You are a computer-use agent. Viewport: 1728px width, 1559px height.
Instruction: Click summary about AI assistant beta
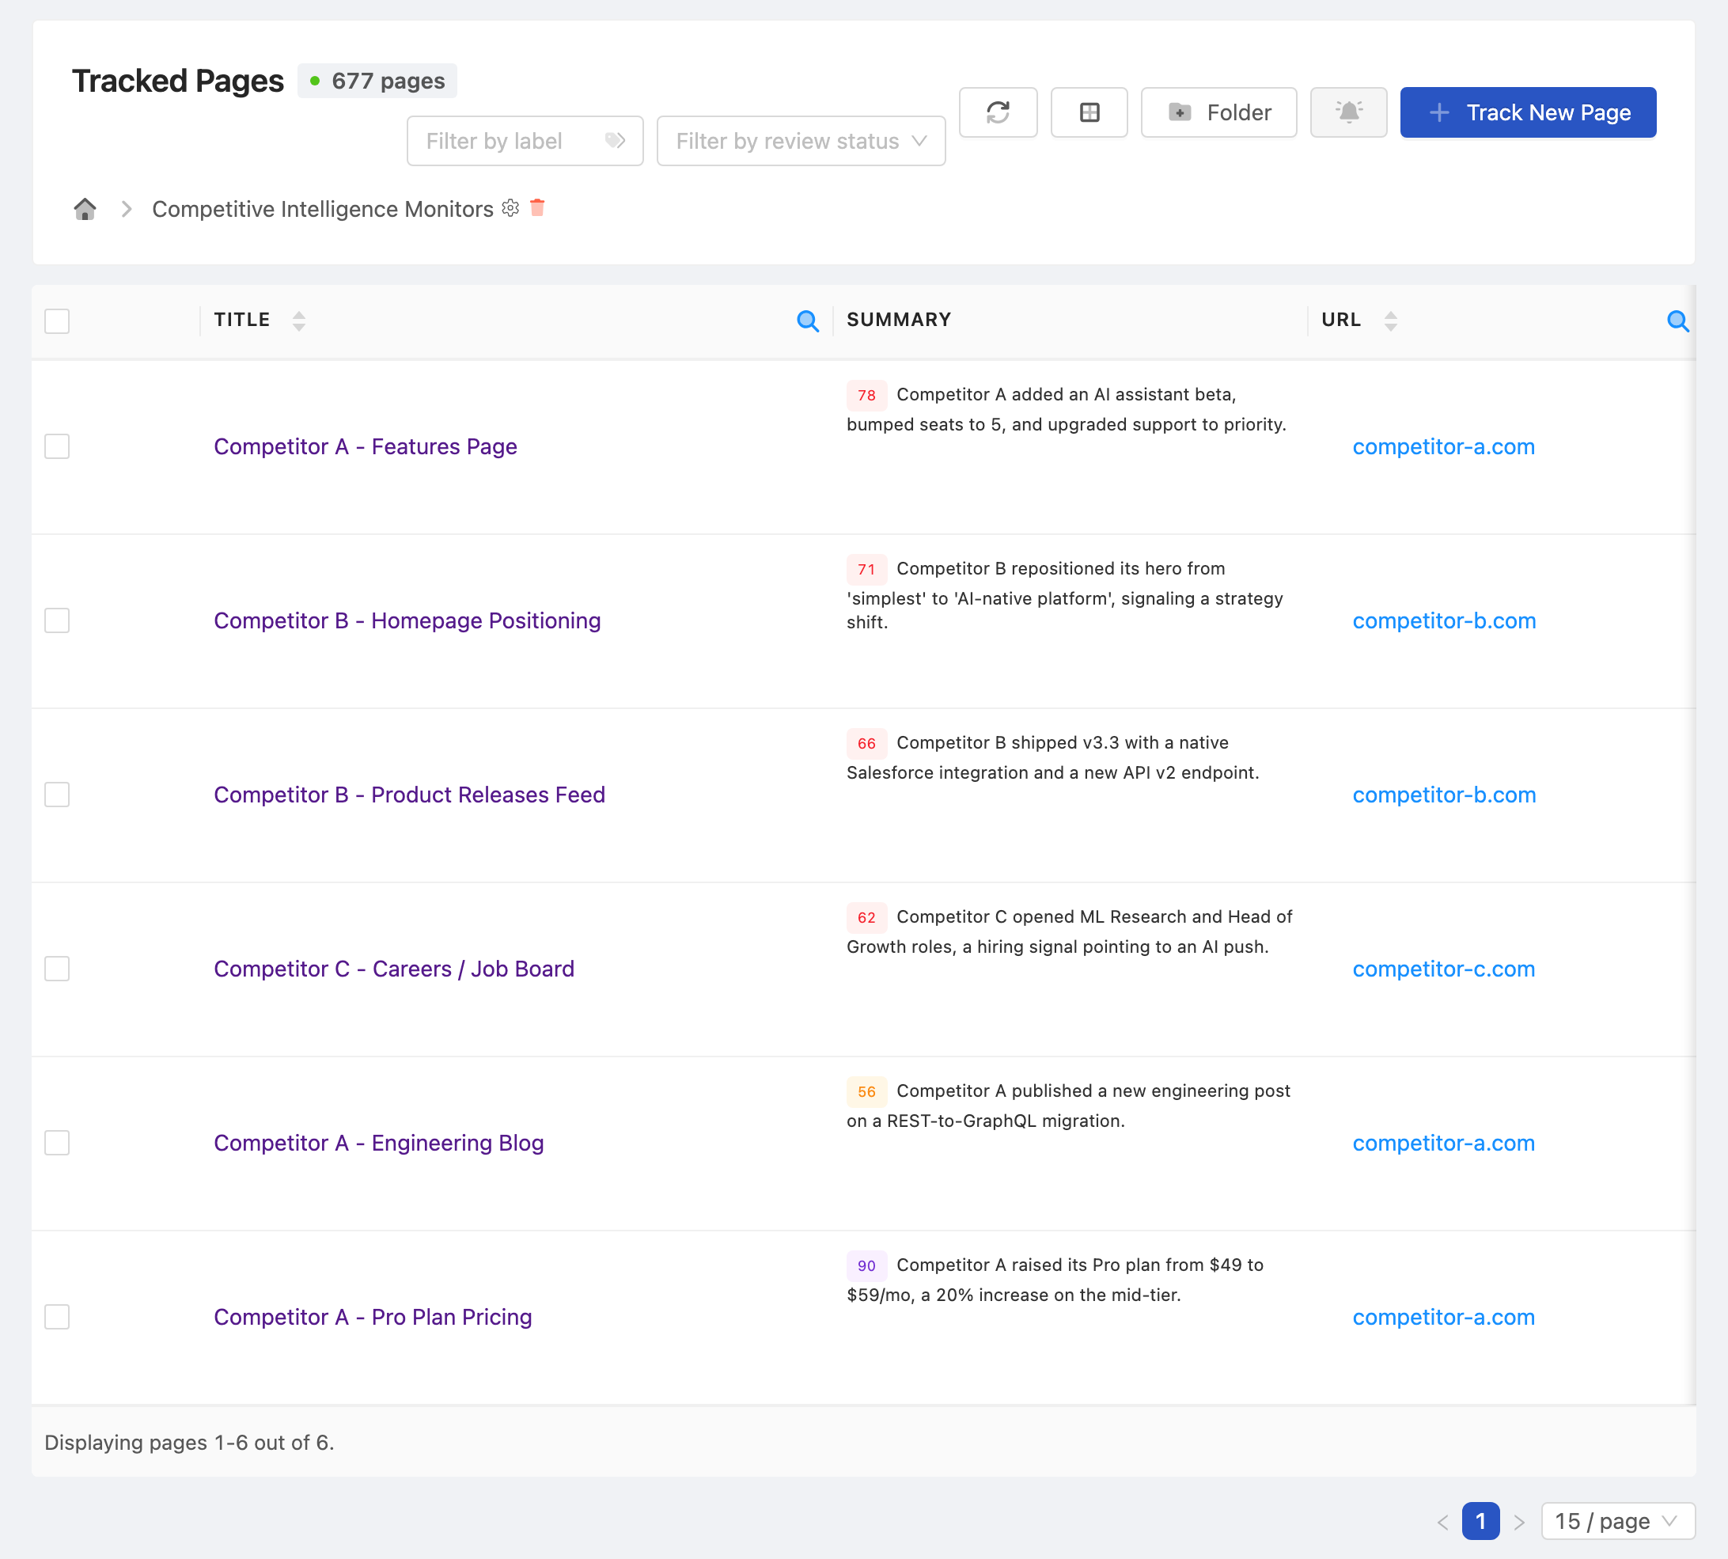1067,409
